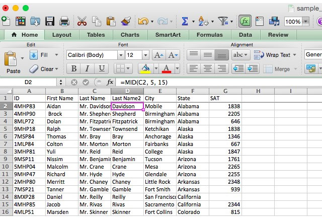
Task: Click the toolbar Paste clipboard icon
Action: coord(111,21)
